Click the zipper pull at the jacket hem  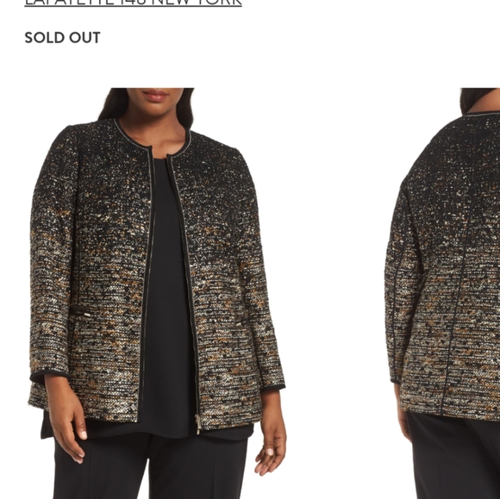[x=198, y=424]
